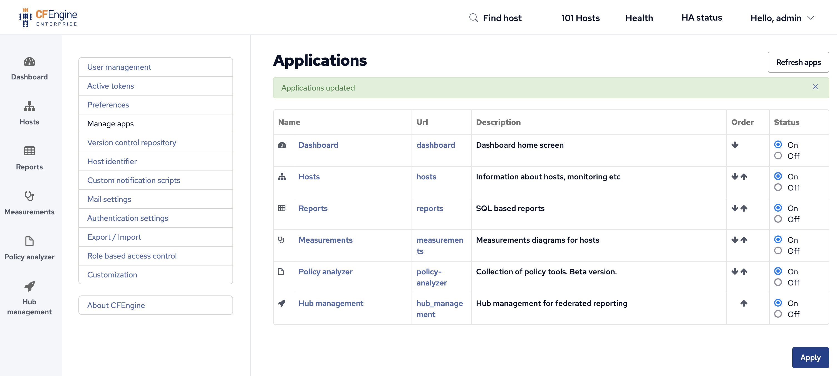Screen dimensions: 837x376
Task: Click the Dashboard hyperlink in applications list
Action: [318, 144]
